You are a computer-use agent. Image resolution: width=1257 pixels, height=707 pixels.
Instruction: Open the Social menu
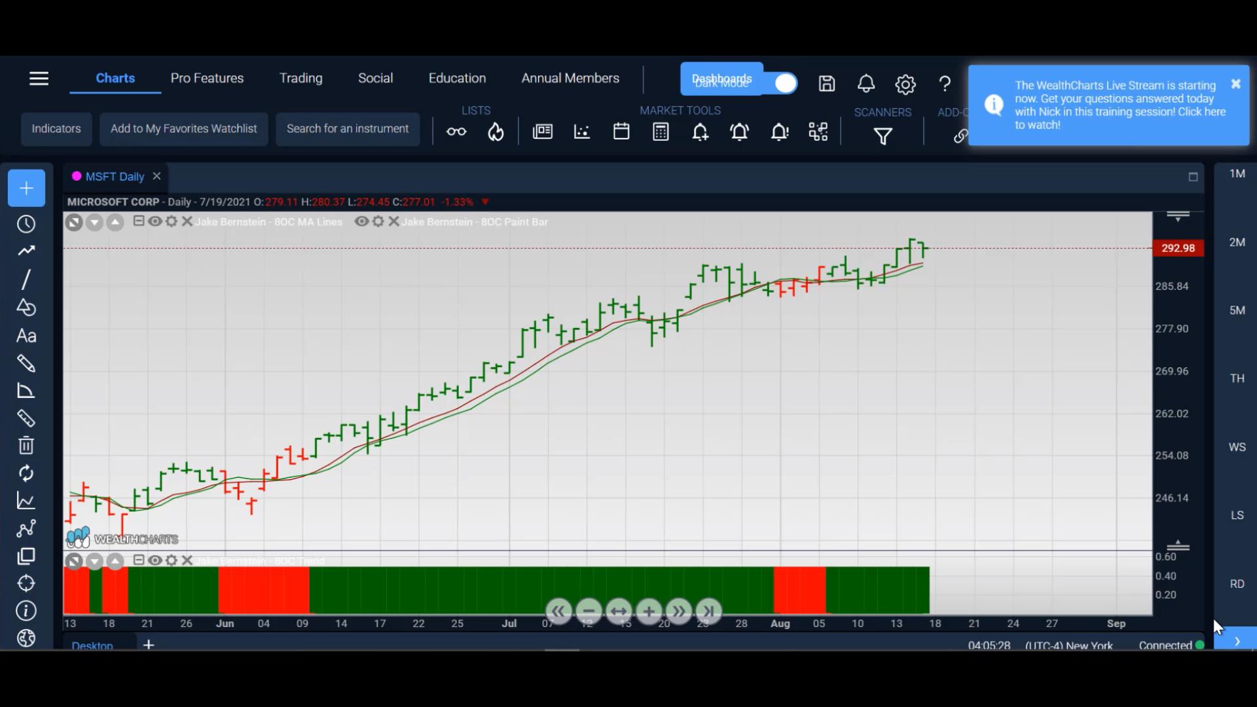[375, 78]
